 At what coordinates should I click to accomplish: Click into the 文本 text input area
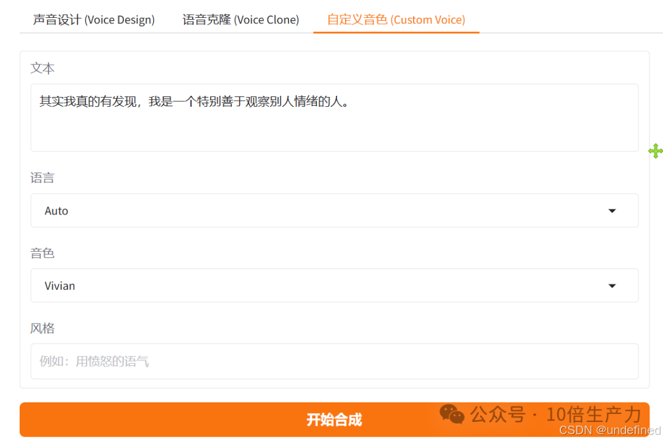click(335, 118)
